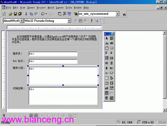The height and width of the screenshot is (126, 167).
Task: Click the Go debug toolbar icon
Action: (x=96, y=21)
